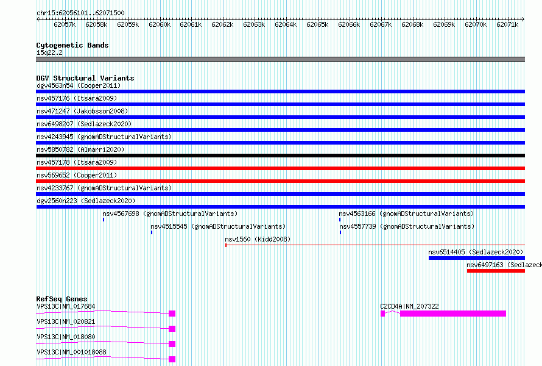Viewport: 542px width, 366px height.
Task: Click the nsv4567698 variant label
Action: click(170, 213)
